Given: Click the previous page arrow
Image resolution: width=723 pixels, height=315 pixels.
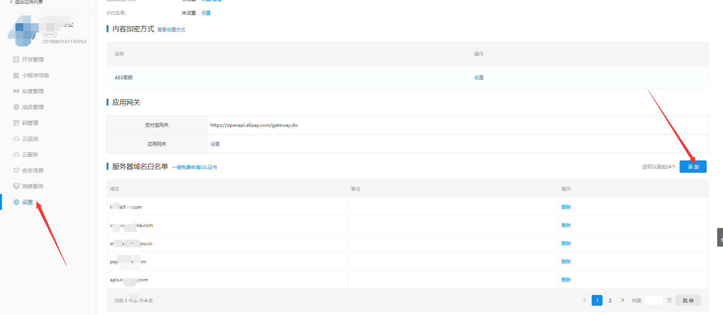Looking at the screenshot, I should (584, 300).
